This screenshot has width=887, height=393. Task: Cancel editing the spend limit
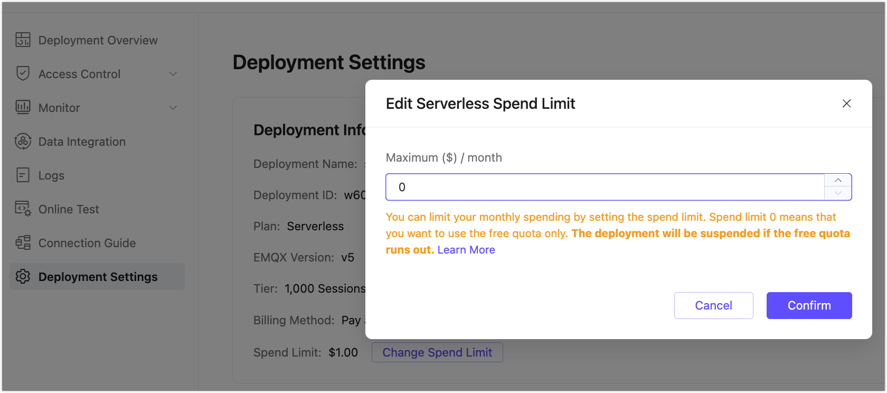tap(713, 305)
